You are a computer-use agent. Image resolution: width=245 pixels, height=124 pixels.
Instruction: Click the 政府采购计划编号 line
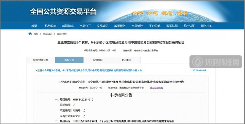tap(72, 110)
